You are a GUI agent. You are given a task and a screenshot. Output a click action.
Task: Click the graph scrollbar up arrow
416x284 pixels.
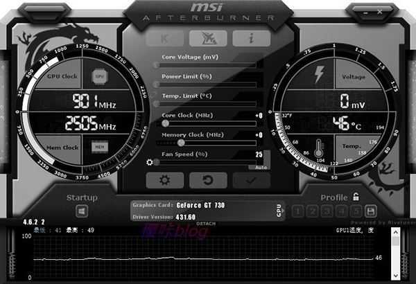click(x=396, y=232)
